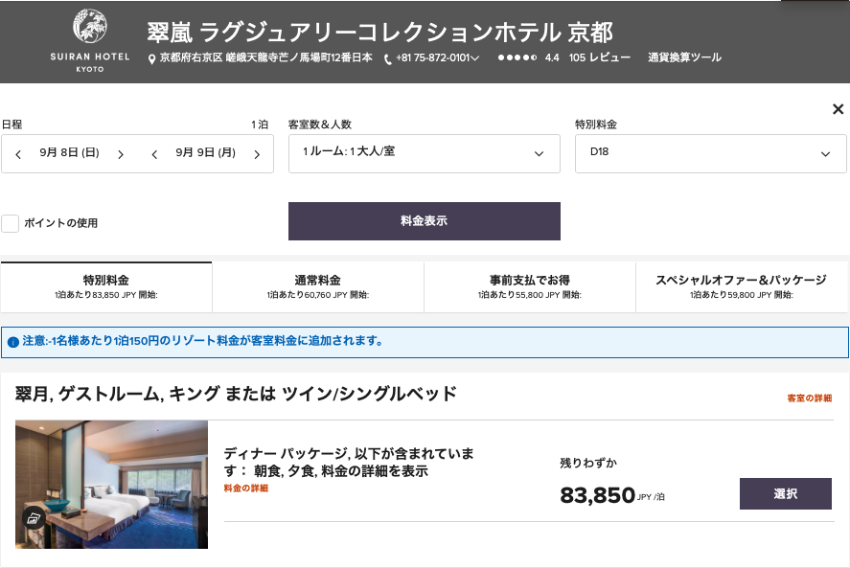Switch to the 通常料金 tab

[x=317, y=287]
